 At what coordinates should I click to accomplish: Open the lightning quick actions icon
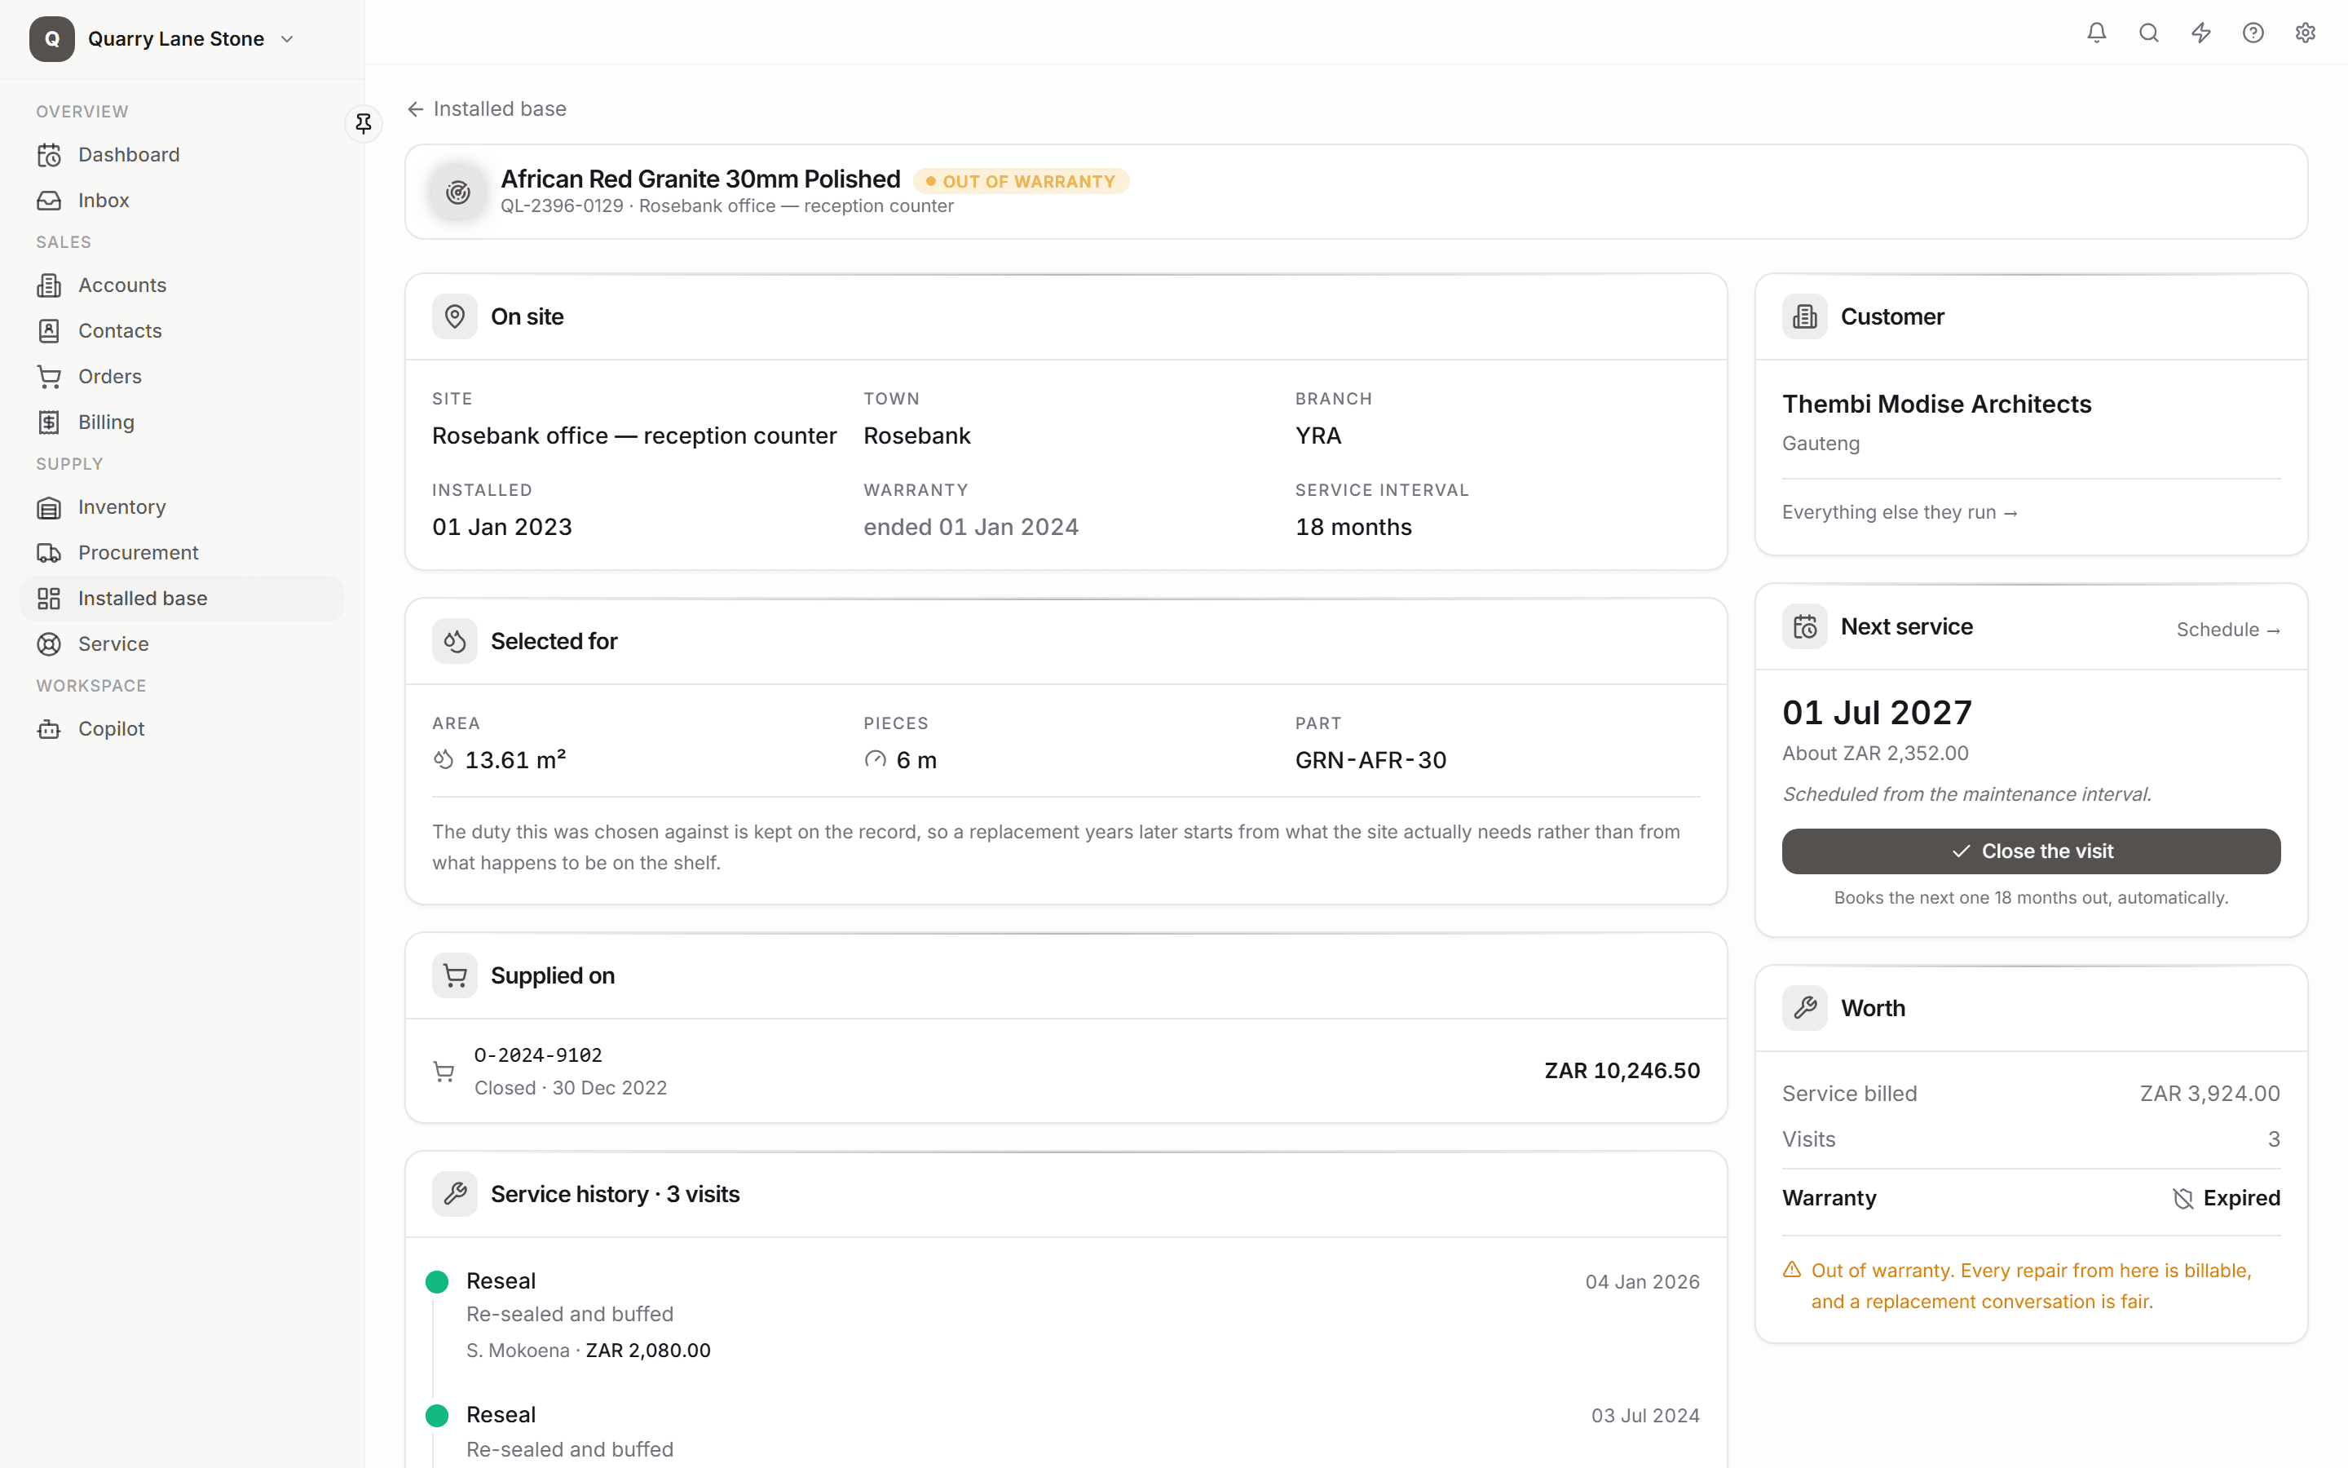click(2201, 33)
